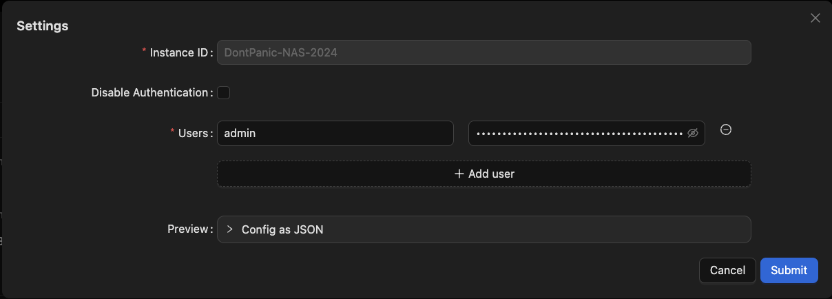Select the admin username field
The height and width of the screenshot is (299, 832).
click(x=335, y=134)
